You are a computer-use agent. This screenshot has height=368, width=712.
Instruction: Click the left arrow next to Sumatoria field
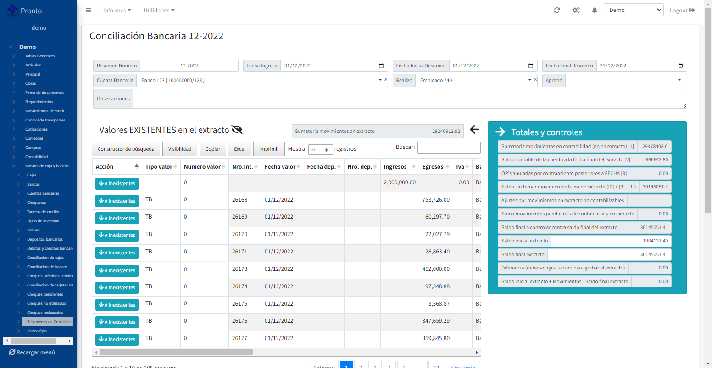[474, 130]
